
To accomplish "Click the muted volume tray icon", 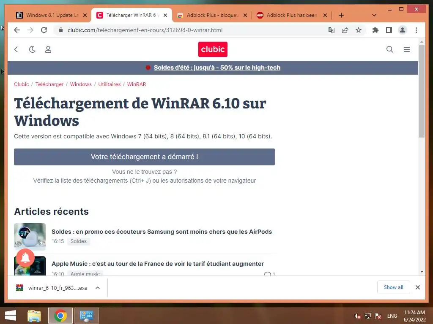I will (358, 316).
